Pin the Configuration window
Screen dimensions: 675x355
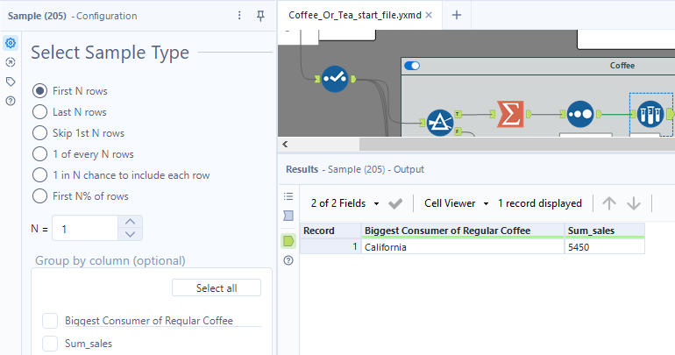[260, 16]
